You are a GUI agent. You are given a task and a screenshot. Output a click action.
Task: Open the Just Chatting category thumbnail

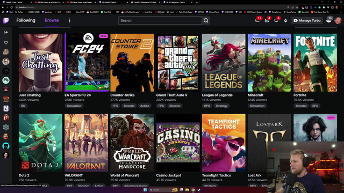click(x=41, y=63)
